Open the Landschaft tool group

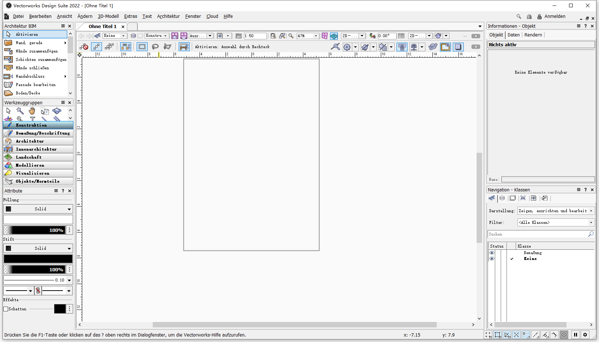click(x=38, y=157)
